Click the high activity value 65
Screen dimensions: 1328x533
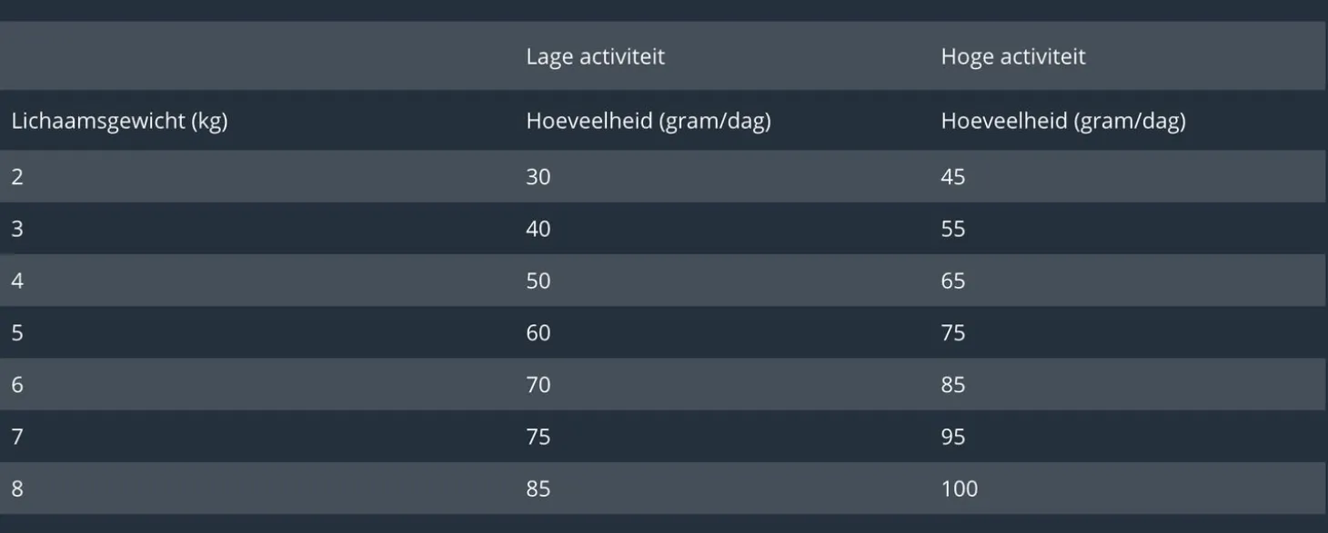(952, 281)
